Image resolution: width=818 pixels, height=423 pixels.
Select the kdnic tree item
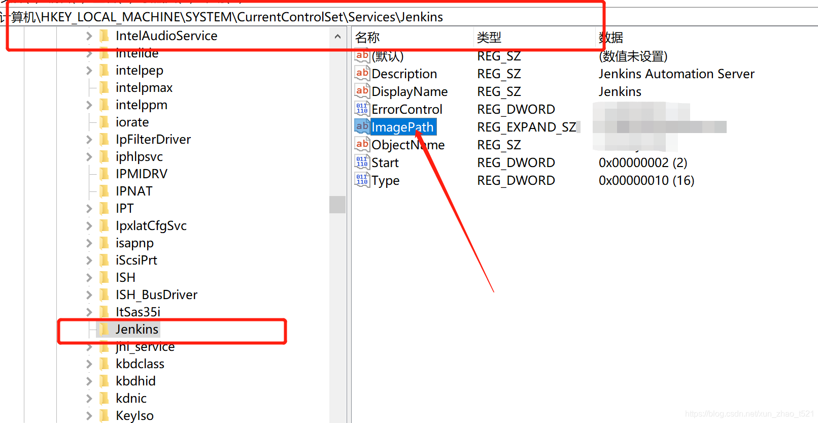[x=131, y=398]
